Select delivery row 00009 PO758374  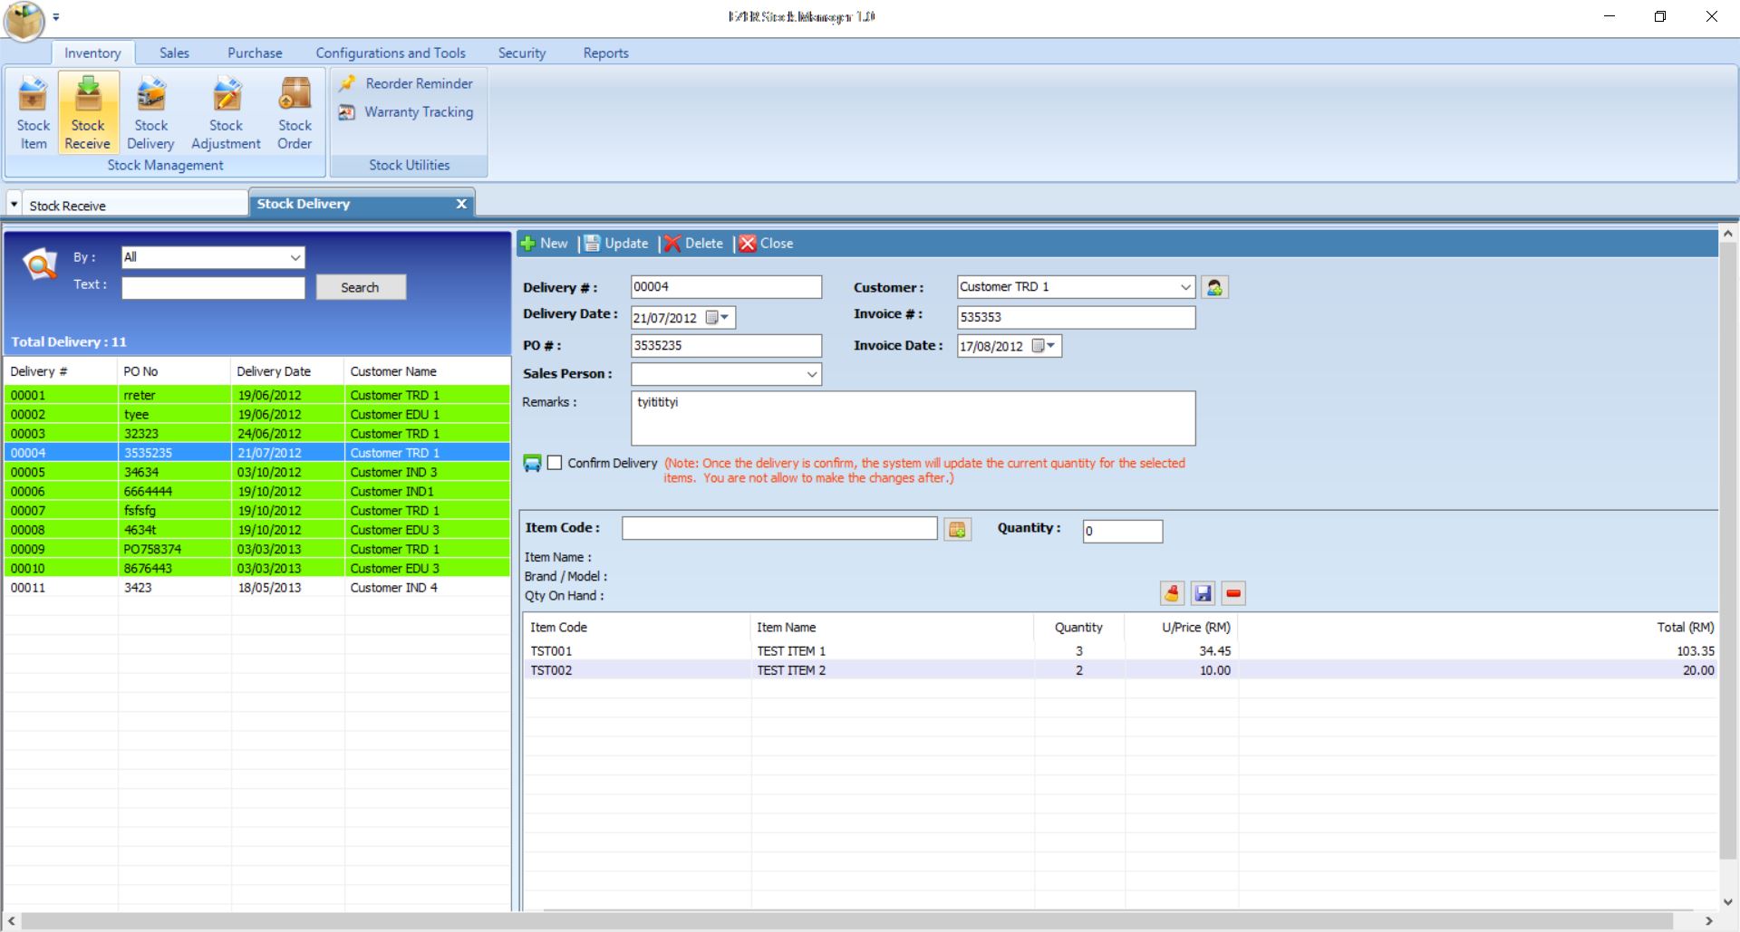pyautogui.click(x=257, y=549)
